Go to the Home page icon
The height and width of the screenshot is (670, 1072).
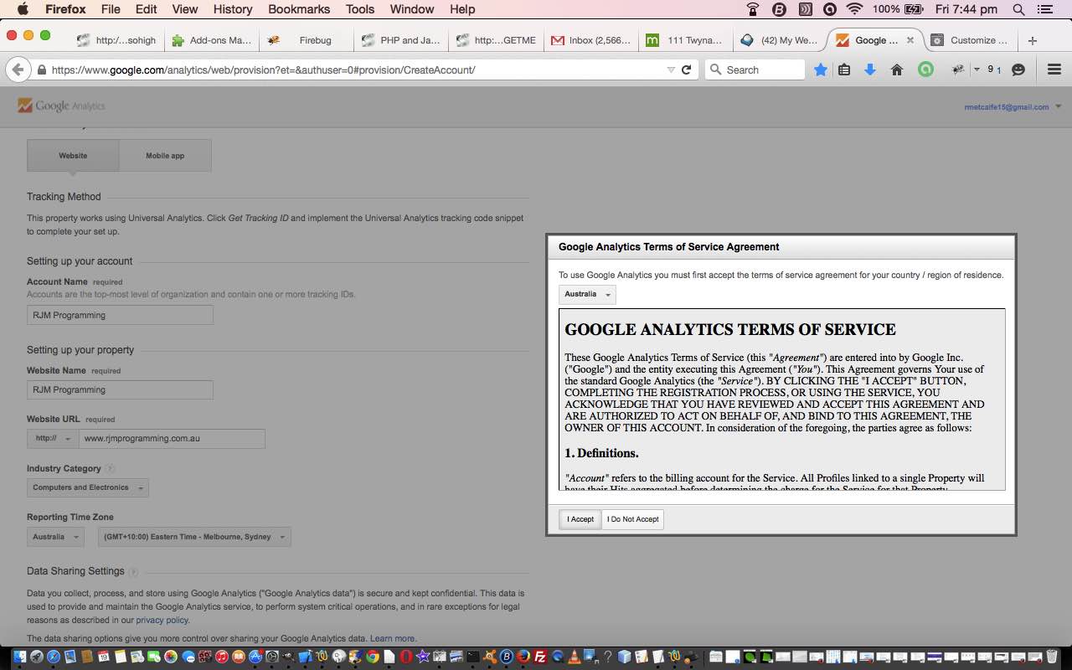(x=897, y=70)
